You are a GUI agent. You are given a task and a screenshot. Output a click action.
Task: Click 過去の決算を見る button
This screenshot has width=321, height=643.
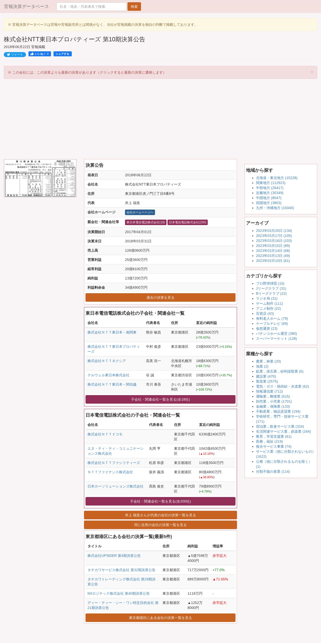click(160, 297)
